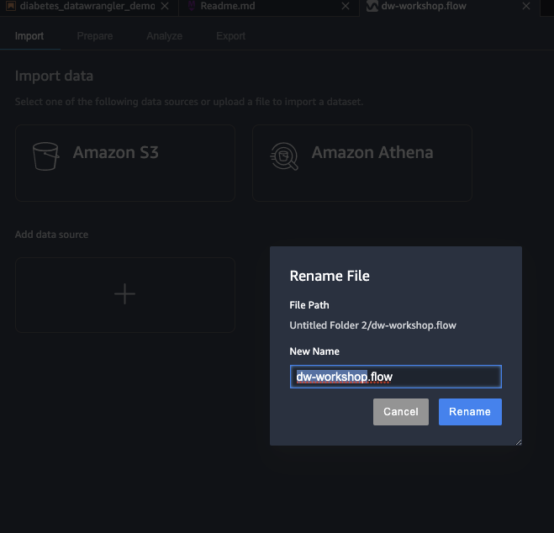Close the Readme.md tab

click(346, 6)
